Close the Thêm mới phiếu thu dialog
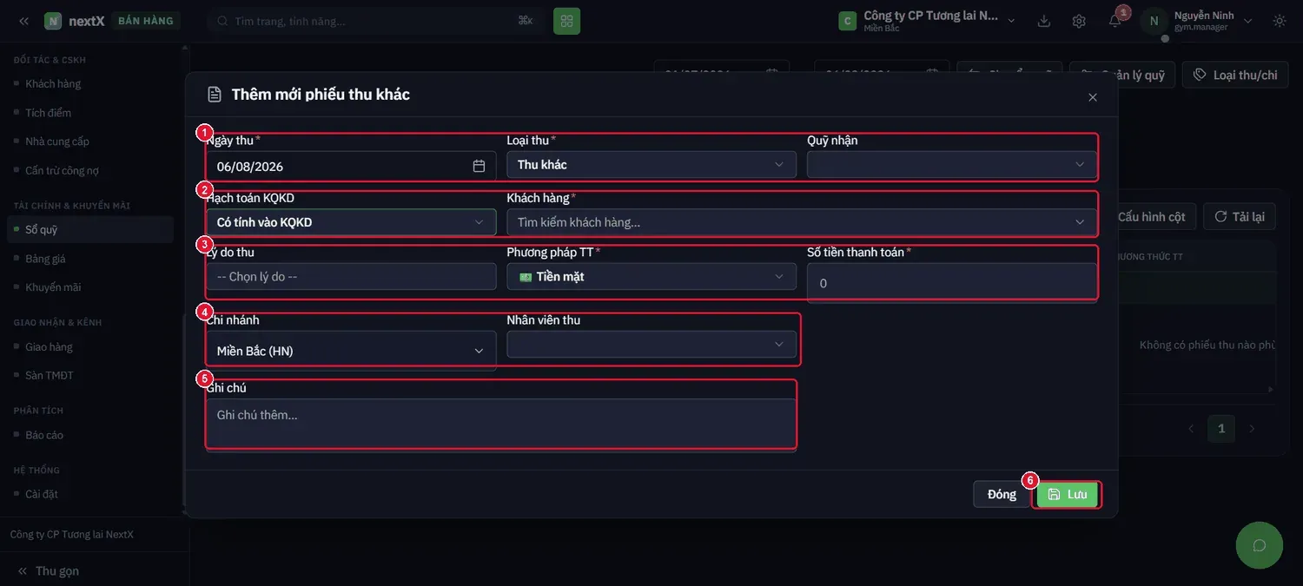This screenshot has width=1303, height=586. [1093, 97]
